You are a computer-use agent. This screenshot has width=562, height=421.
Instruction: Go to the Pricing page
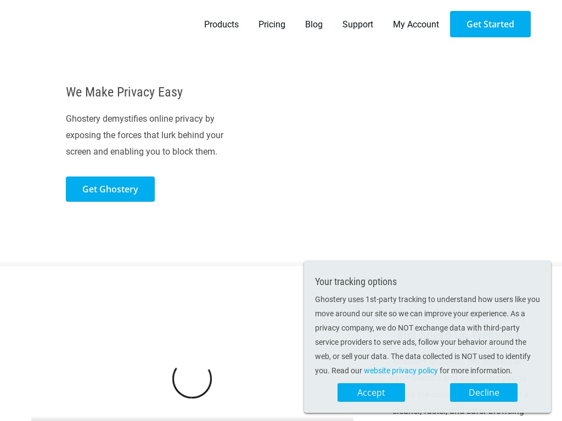coord(272,24)
